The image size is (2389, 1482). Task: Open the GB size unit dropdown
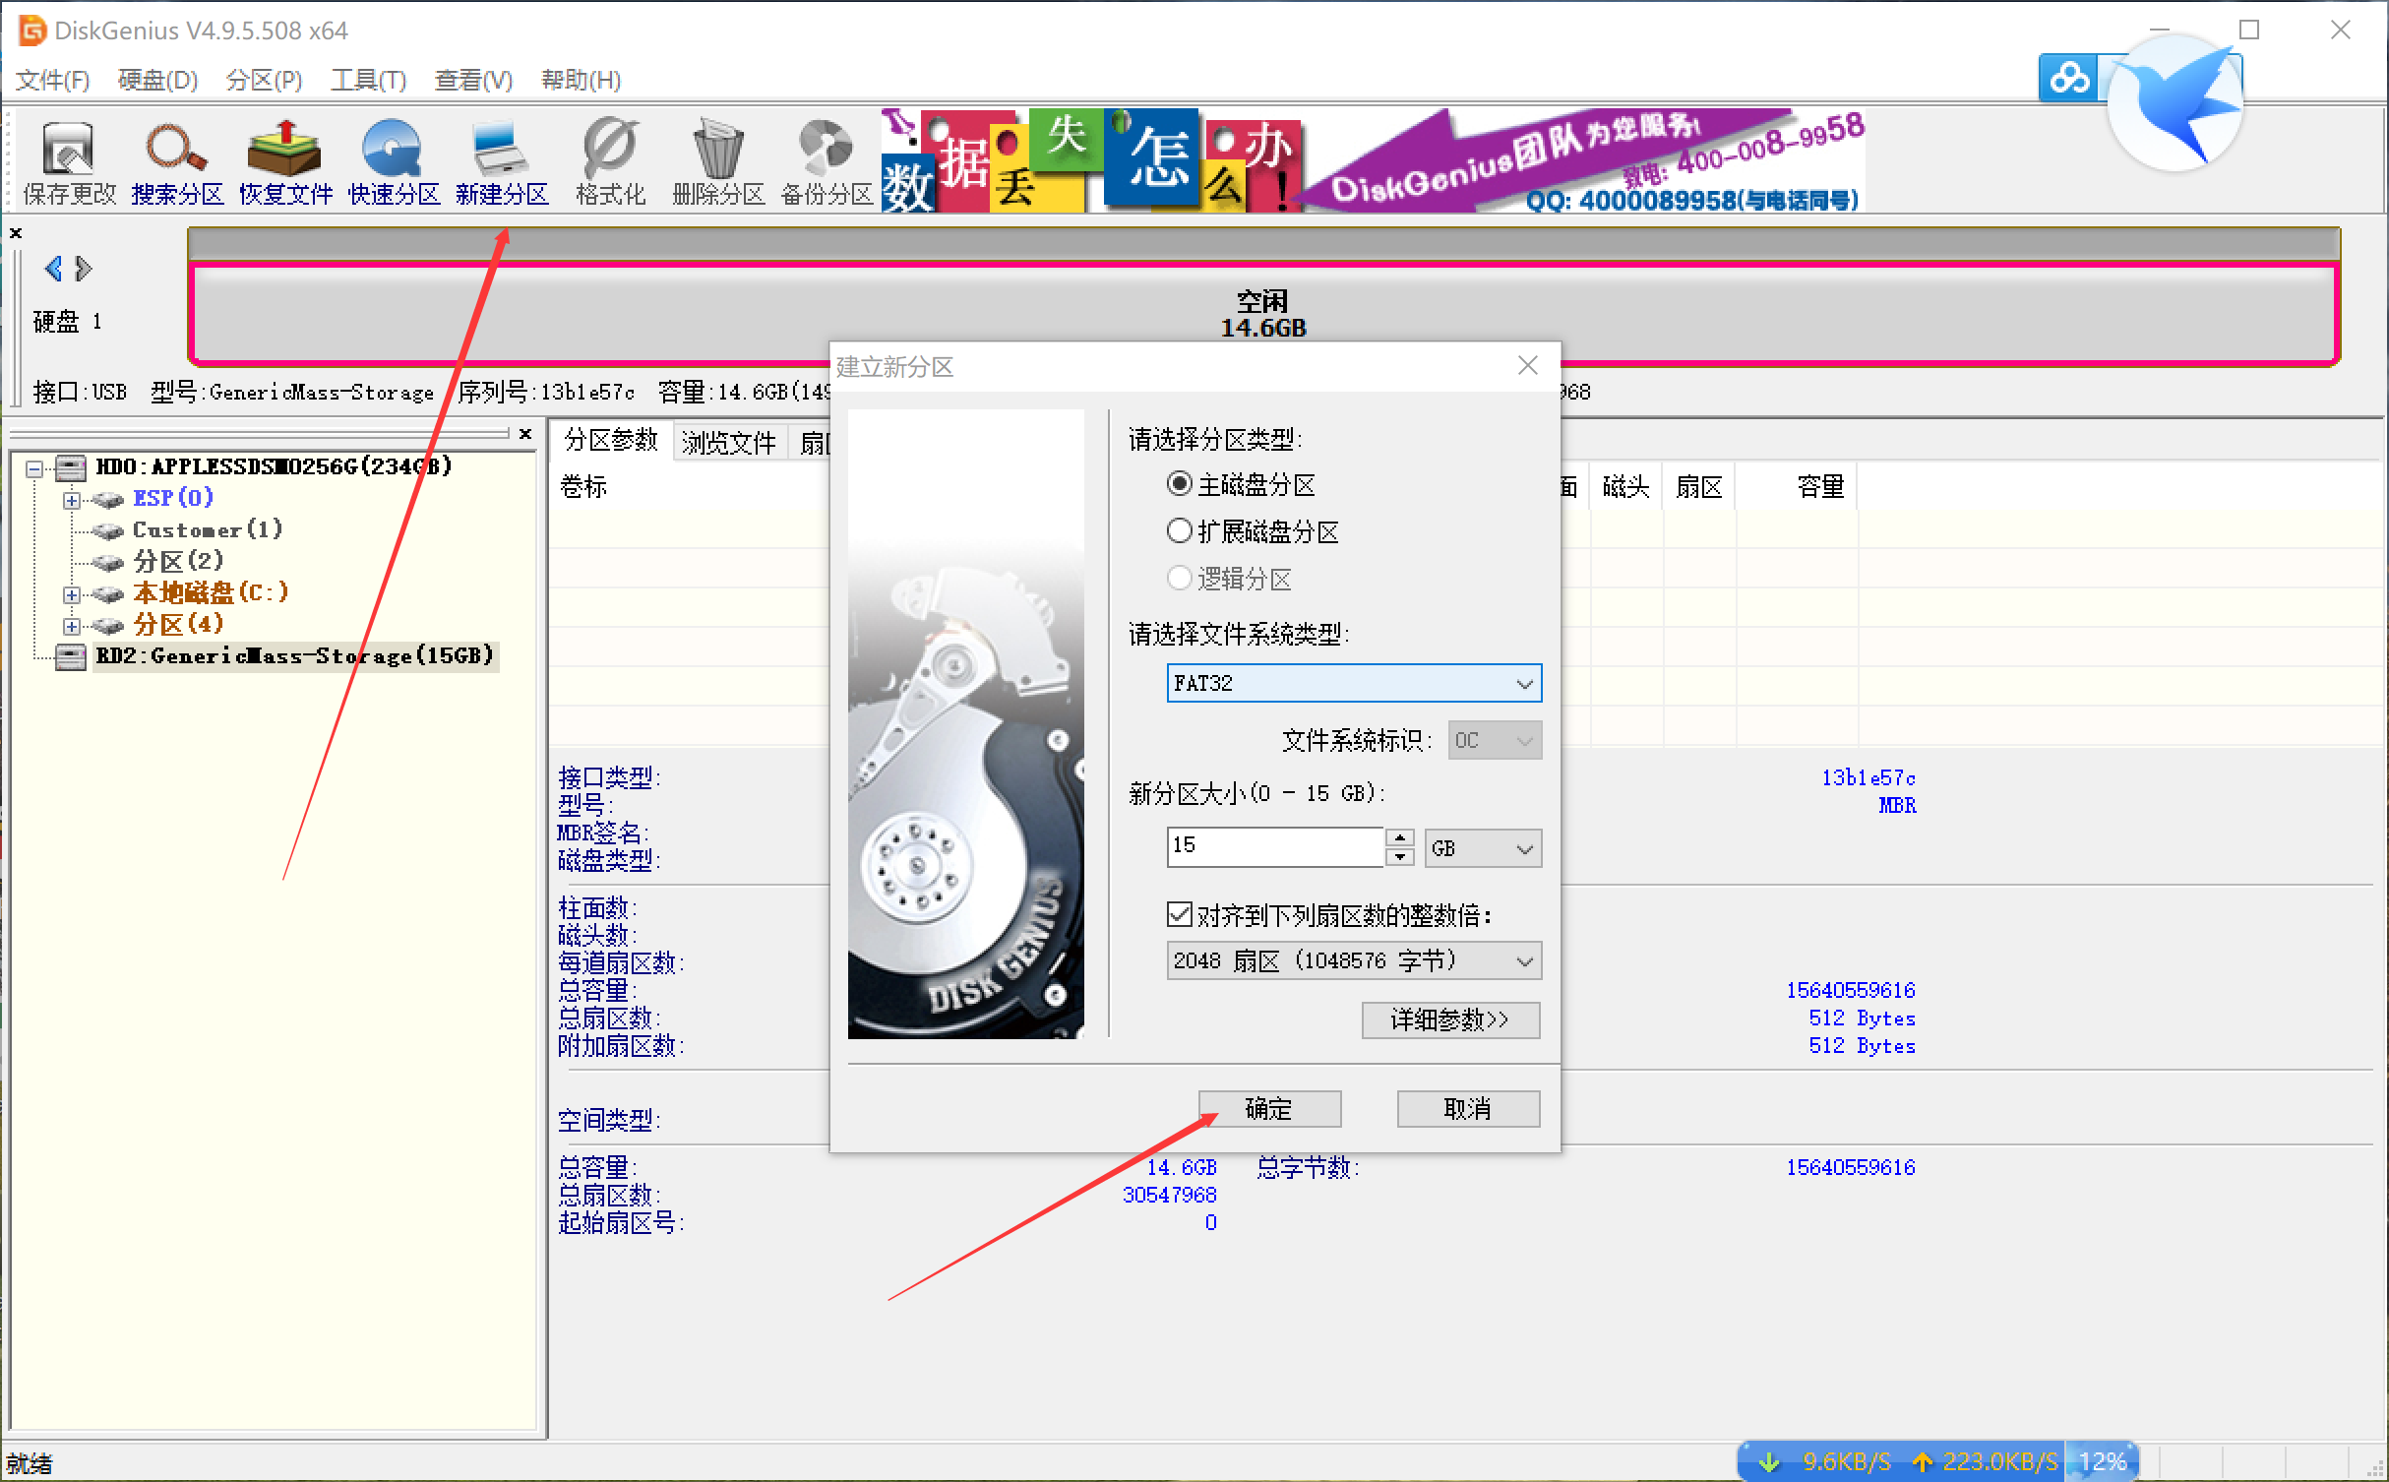point(1483,848)
